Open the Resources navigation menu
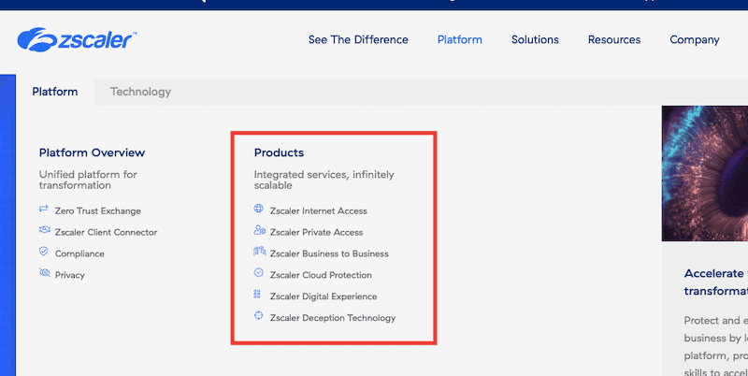The image size is (748, 376). (x=614, y=39)
